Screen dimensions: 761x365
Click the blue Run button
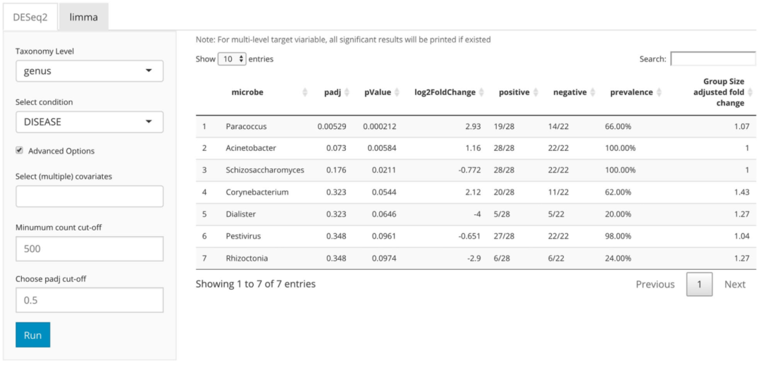tap(32, 335)
